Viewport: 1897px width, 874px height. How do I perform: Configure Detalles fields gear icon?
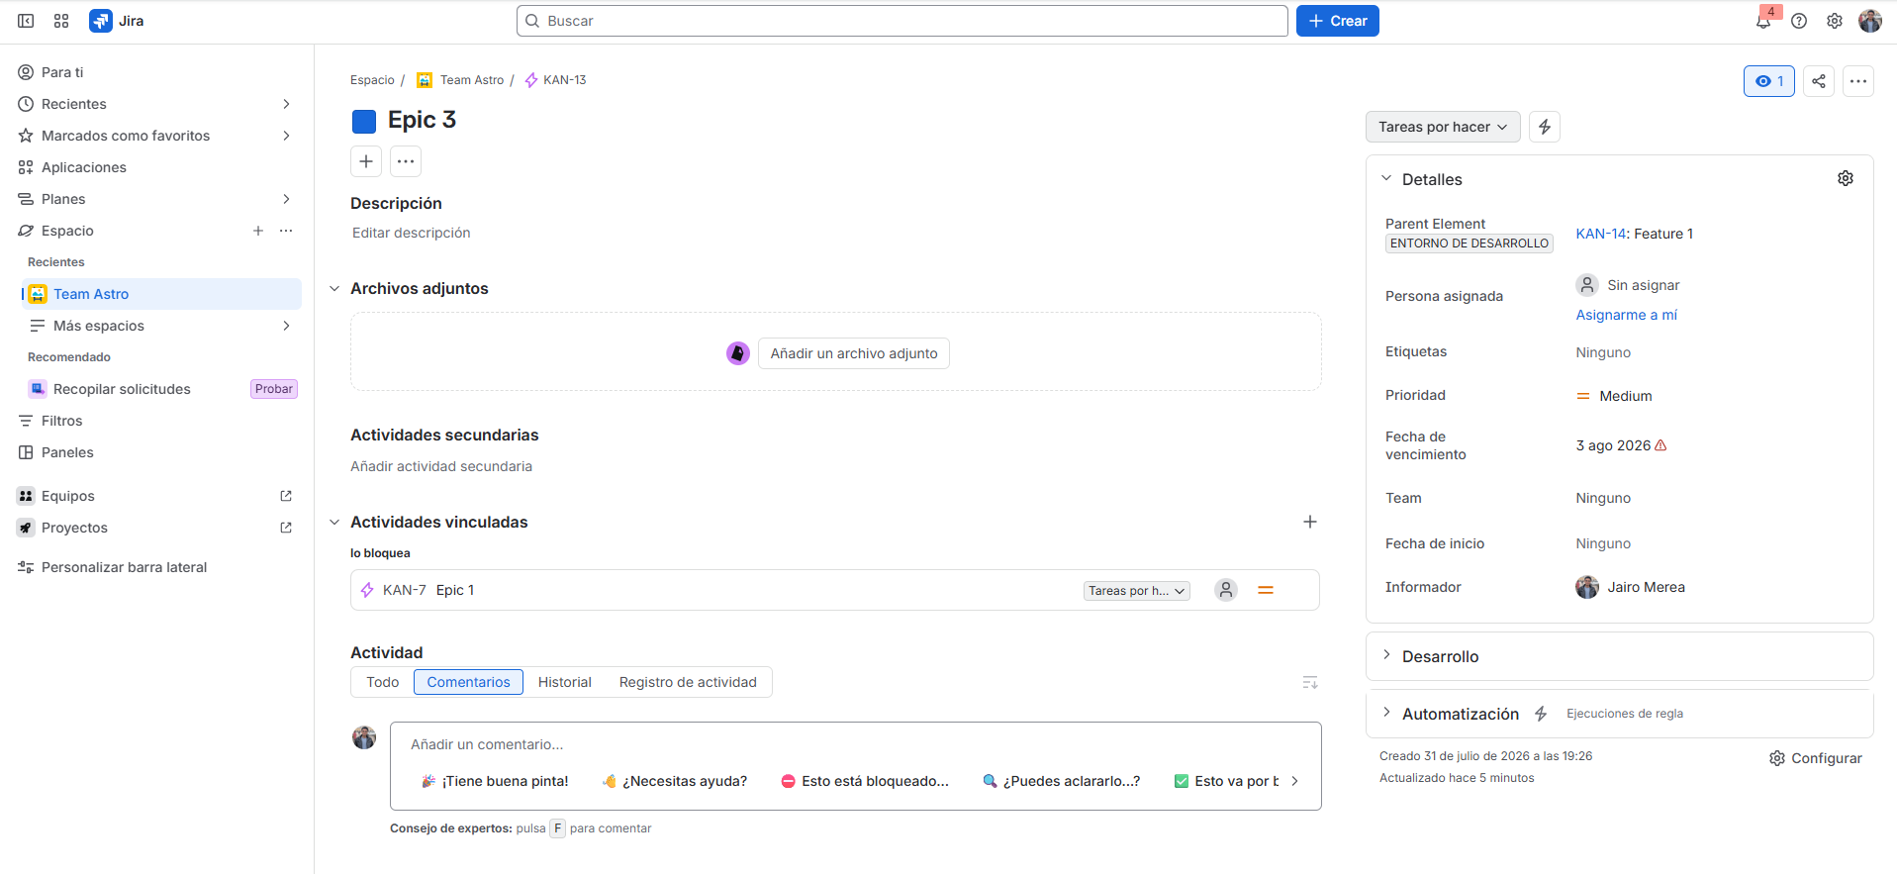[1846, 178]
